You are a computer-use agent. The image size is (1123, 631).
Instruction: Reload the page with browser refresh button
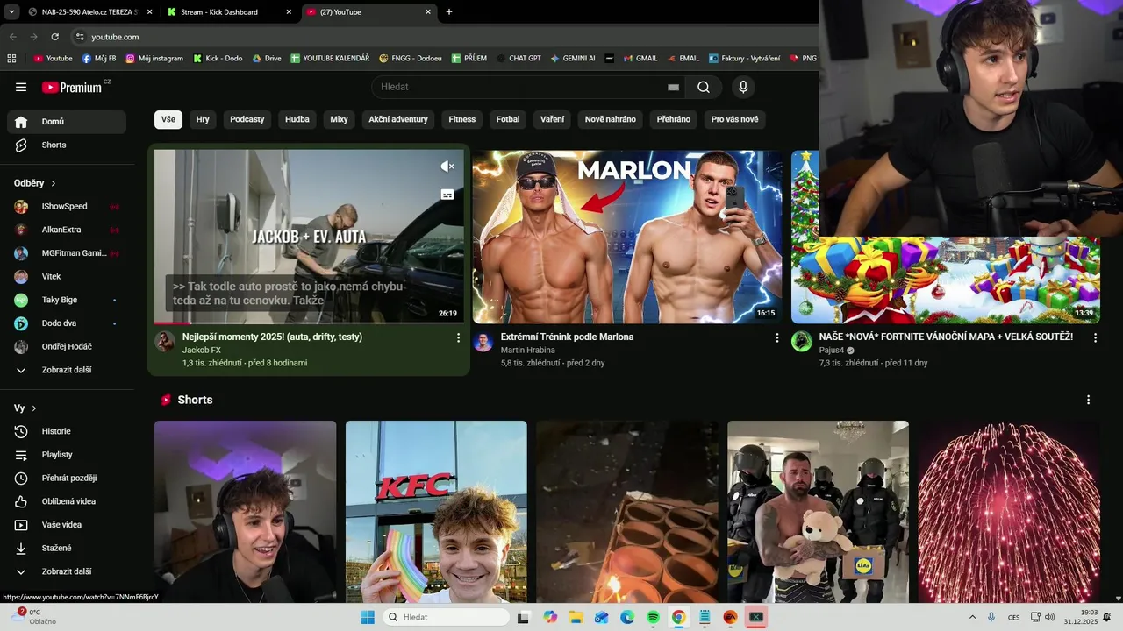point(54,37)
